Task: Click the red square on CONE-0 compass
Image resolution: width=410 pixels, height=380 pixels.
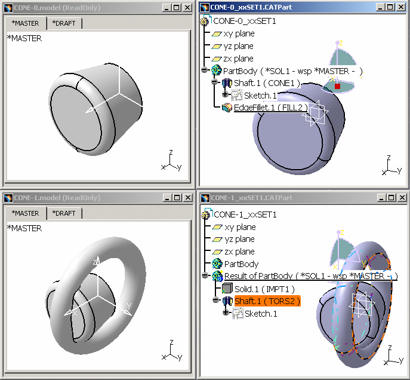Action: (337, 87)
